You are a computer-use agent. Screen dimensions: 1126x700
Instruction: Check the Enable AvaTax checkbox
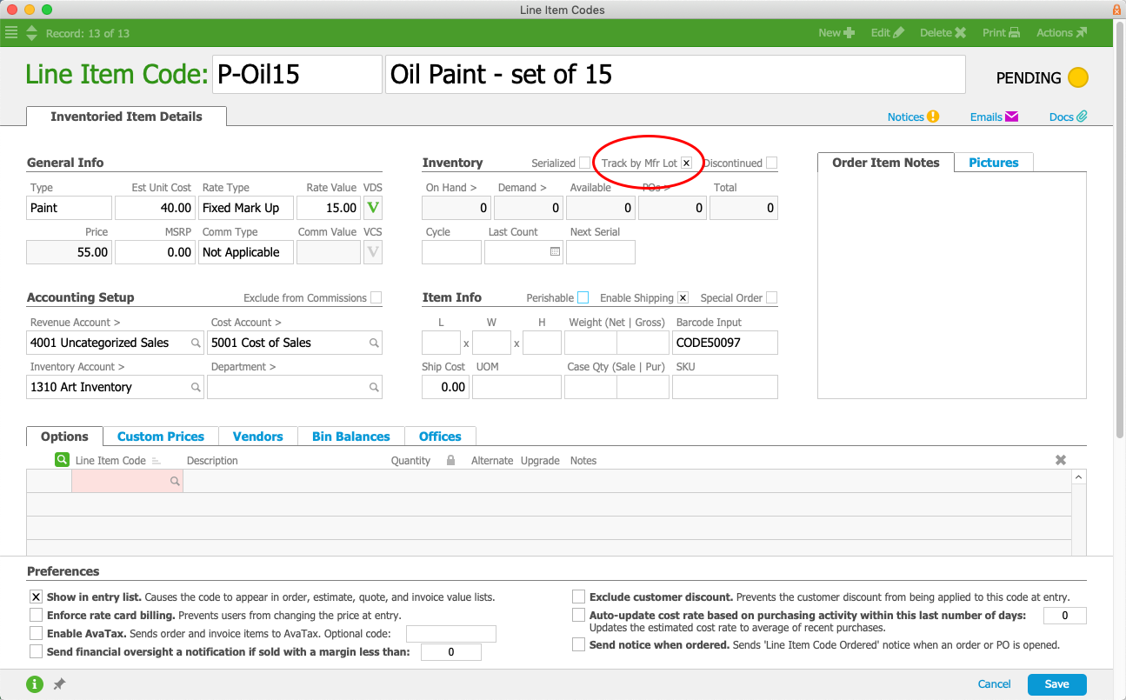click(36, 634)
